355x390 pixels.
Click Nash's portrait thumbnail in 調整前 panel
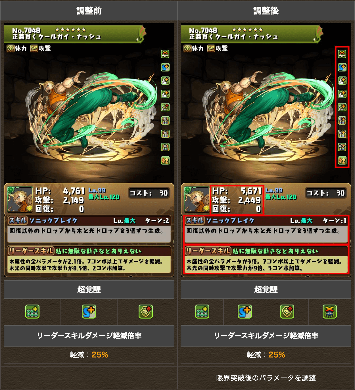coord(20,200)
